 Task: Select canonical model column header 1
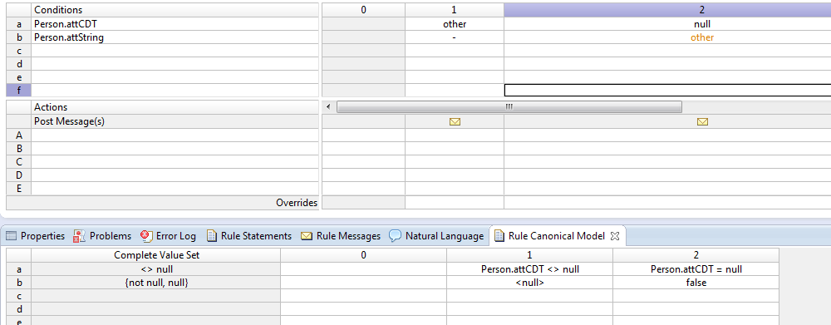530,255
